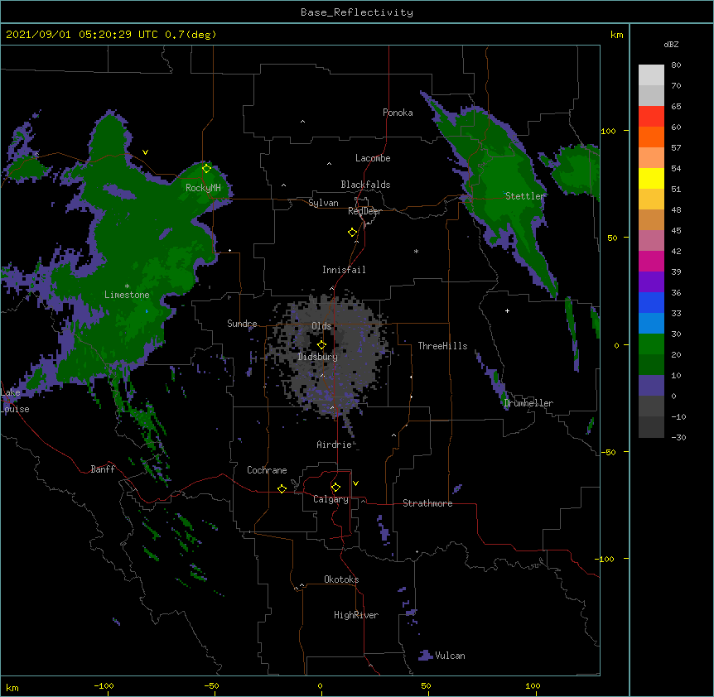714x697 pixels.
Task: Click the yellow diamond marker below Cochrane
Action: point(282,489)
